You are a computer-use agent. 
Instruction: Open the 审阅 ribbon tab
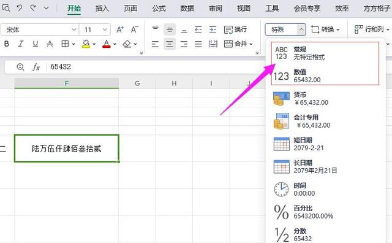(216, 9)
